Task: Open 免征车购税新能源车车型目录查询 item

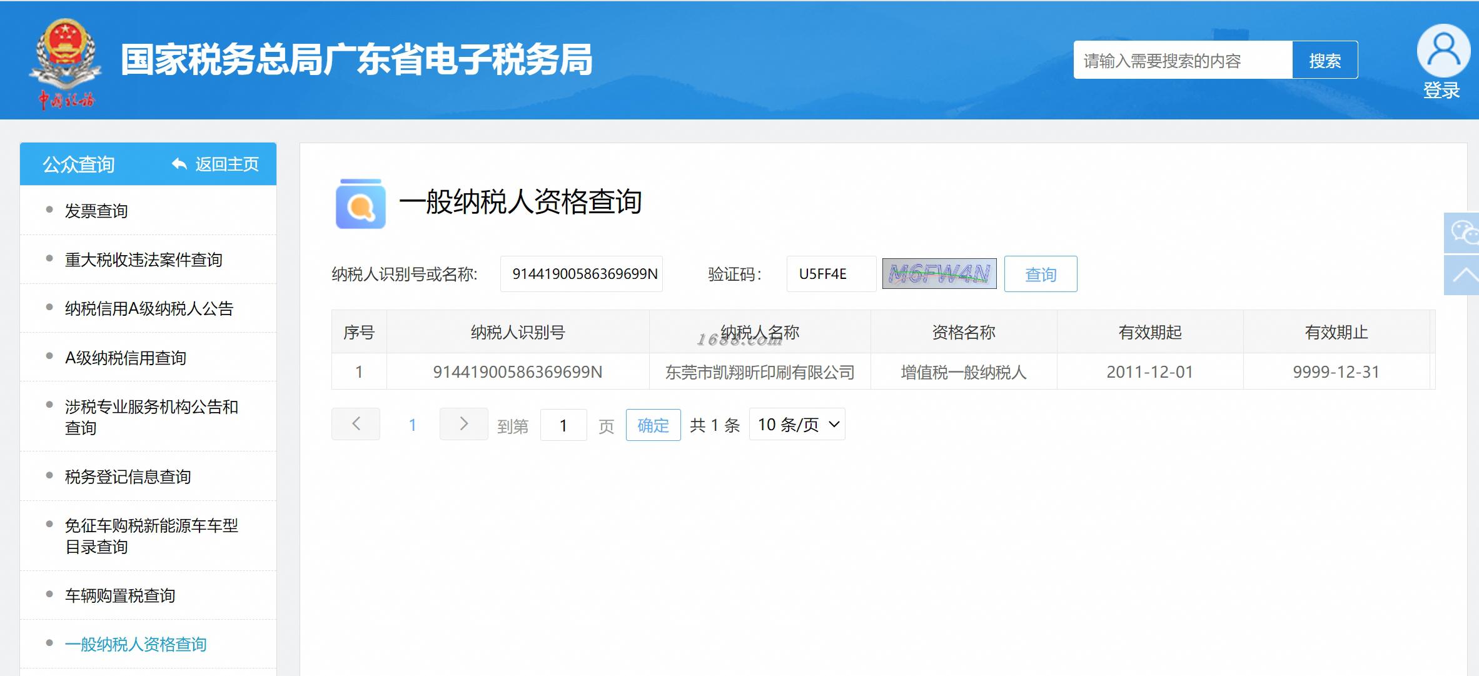Action: pyautogui.click(x=151, y=536)
